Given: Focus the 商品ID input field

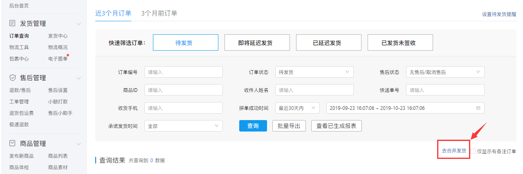Looking at the screenshot, I should coord(183,90).
